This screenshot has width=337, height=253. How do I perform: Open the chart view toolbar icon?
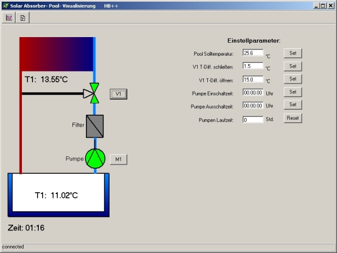pos(9,18)
